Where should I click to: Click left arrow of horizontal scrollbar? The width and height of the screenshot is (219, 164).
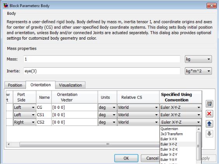[x=9, y=144]
